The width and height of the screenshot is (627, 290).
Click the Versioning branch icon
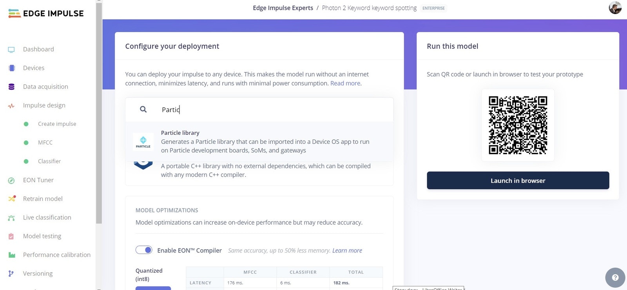point(11,274)
